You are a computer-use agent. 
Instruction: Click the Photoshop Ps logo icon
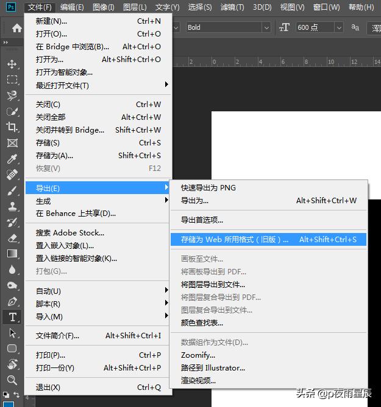tap(11, 7)
